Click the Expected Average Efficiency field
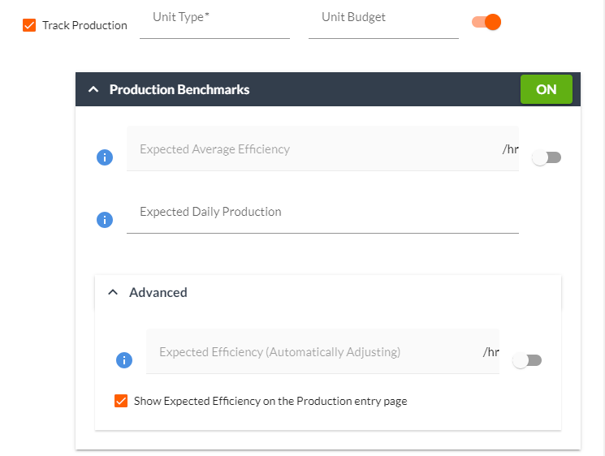The height and width of the screenshot is (456, 605). (x=313, y=149)
